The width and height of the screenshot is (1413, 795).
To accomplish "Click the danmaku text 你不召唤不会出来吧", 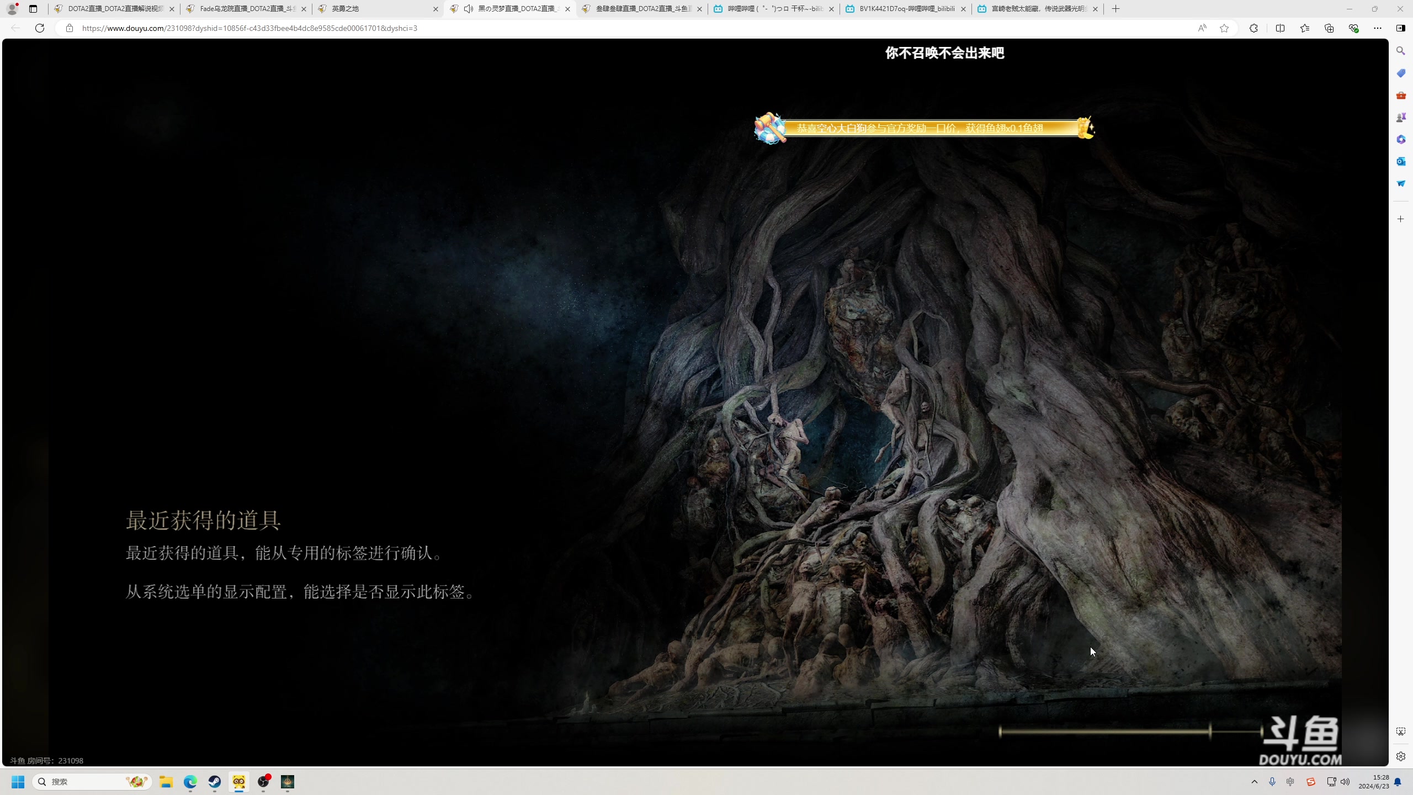I will point(944,53).
